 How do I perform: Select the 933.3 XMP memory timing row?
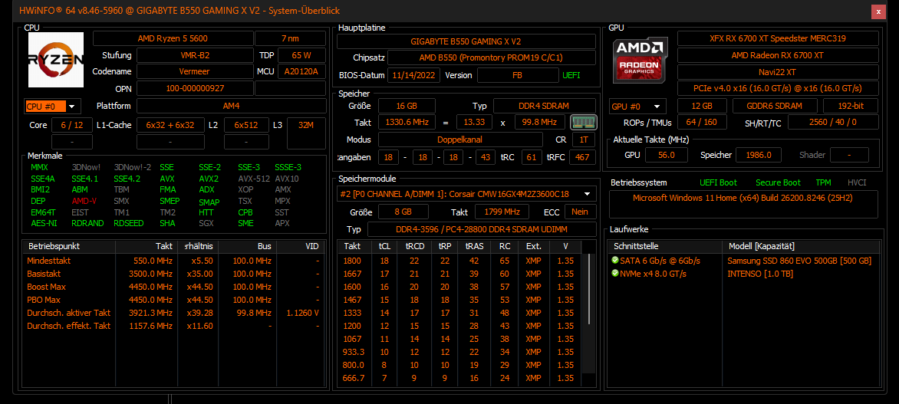pos(459,352)
